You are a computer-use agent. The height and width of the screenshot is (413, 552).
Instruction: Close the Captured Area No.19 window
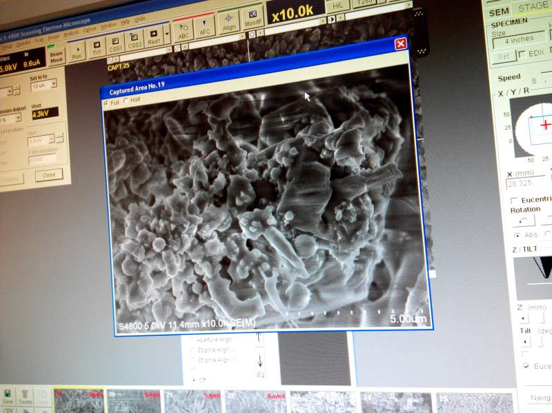pyautogui.click(x=401, y=43)
